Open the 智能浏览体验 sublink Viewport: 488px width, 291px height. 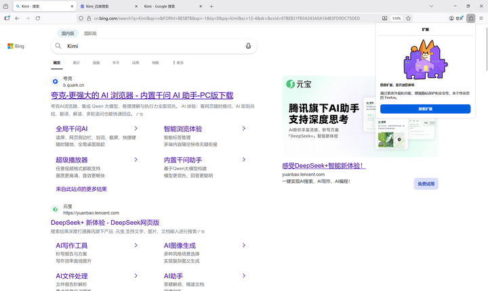tap(183, 129)
